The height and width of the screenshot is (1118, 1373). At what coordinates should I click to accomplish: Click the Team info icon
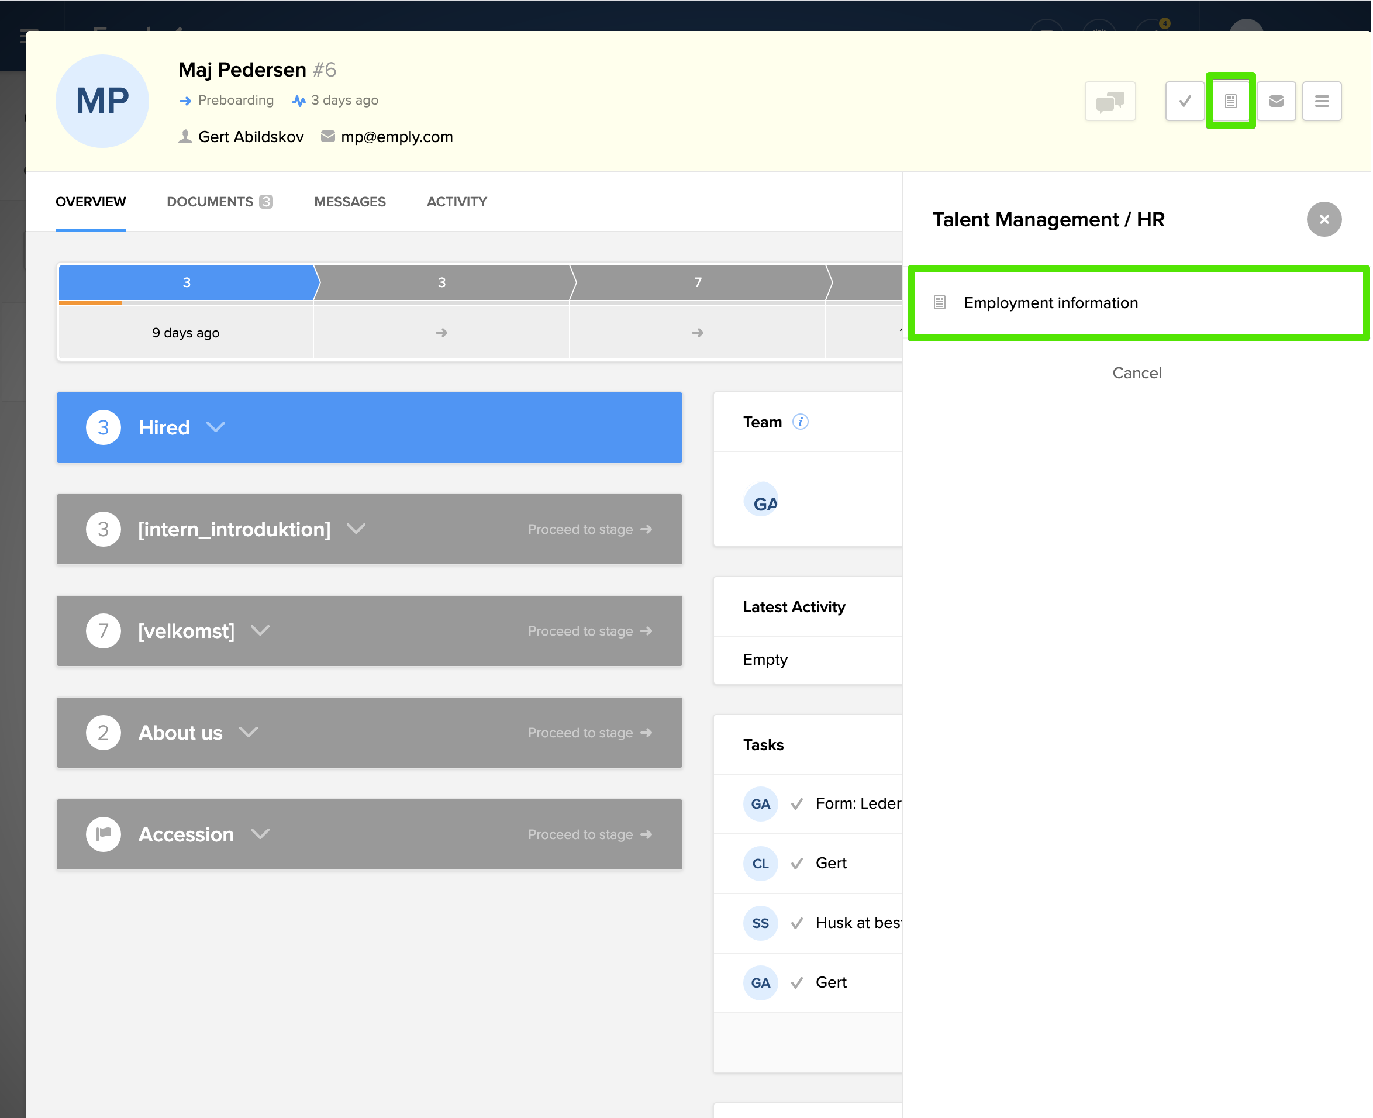click(800, 422)
